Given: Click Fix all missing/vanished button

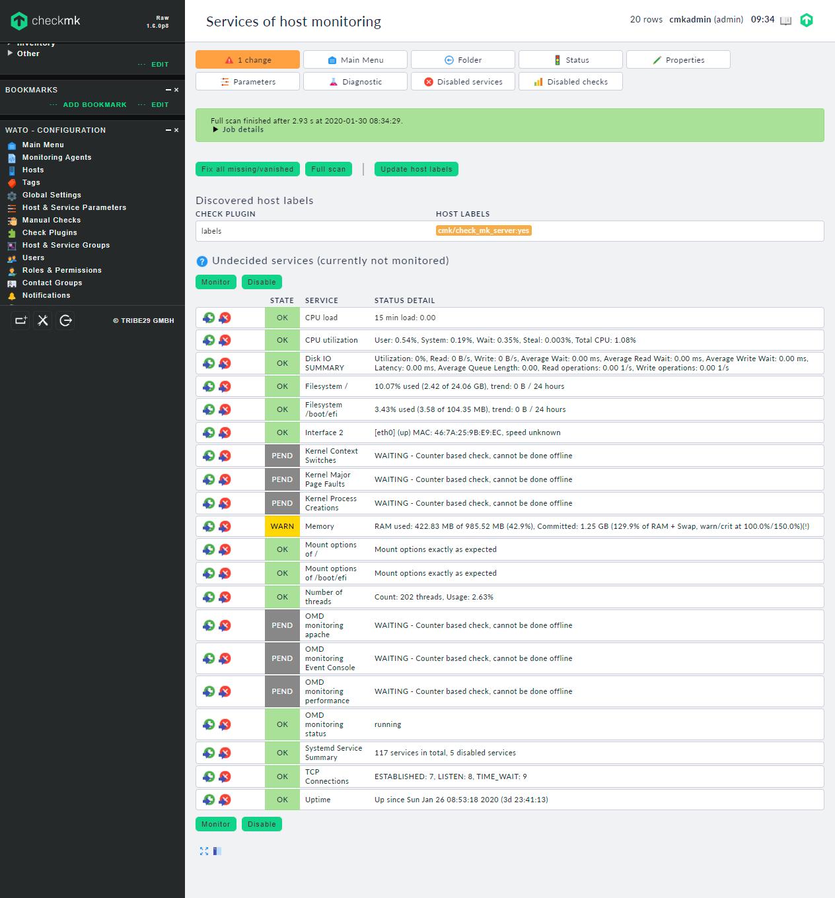Looking at the screenshot, I should 248,169.
